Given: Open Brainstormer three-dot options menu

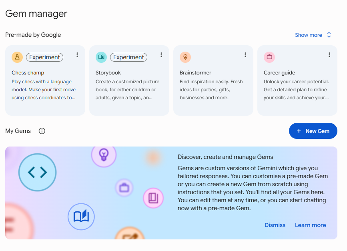Looking at the screenshot, I should tap(245, 55).
